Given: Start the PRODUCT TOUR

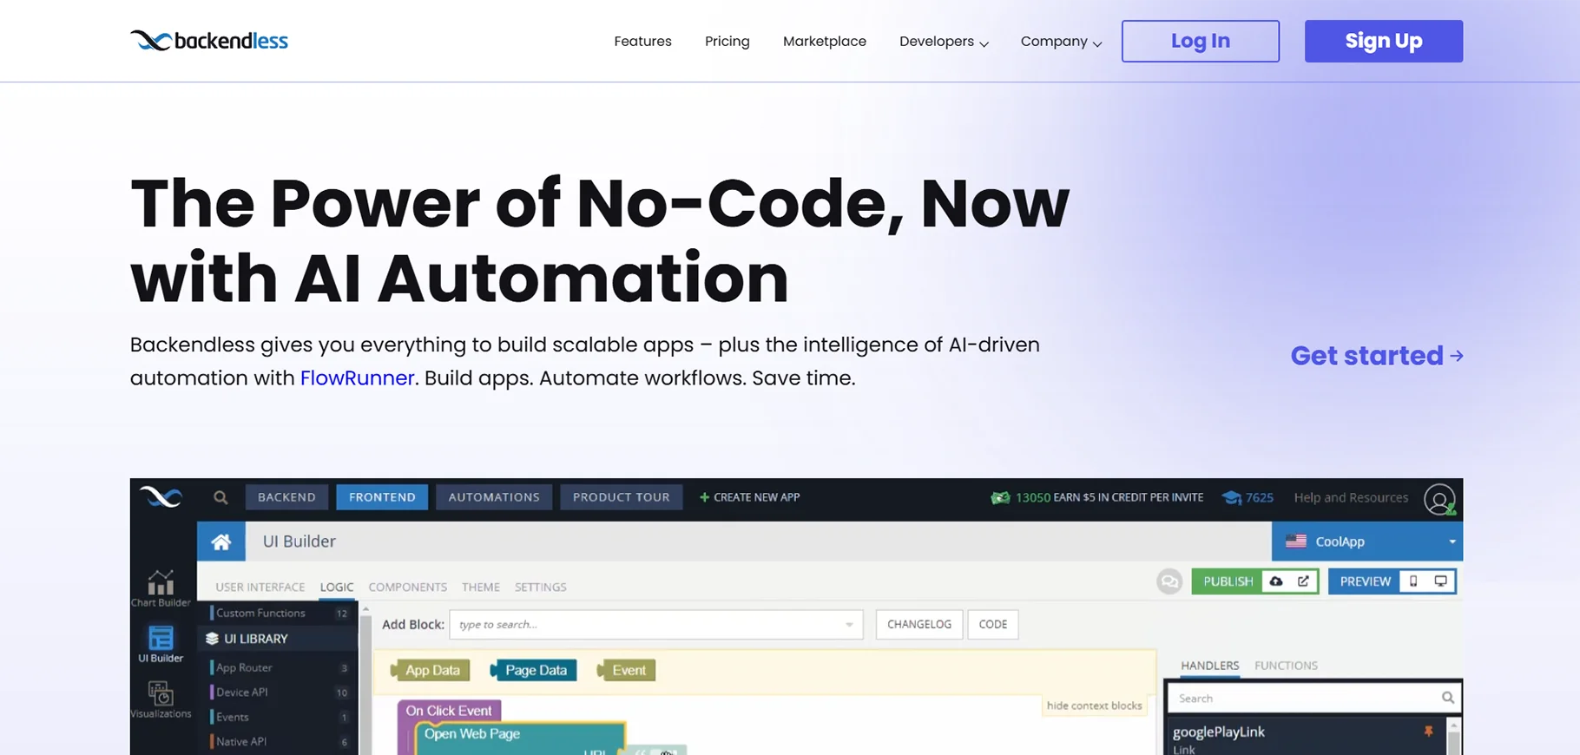Looking at the screenshot, I should tap(622, 497).
